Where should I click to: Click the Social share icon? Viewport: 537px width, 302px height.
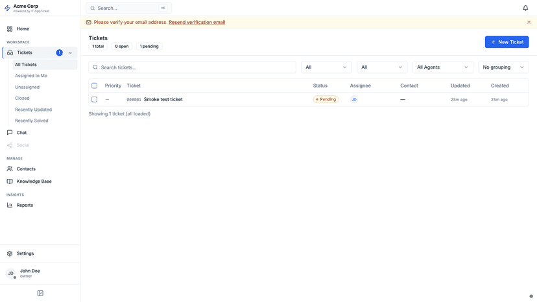[10, 145]
